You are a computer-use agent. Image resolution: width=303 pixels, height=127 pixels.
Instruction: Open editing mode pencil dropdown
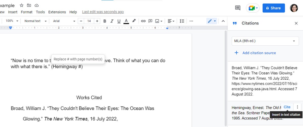(212, 21)
